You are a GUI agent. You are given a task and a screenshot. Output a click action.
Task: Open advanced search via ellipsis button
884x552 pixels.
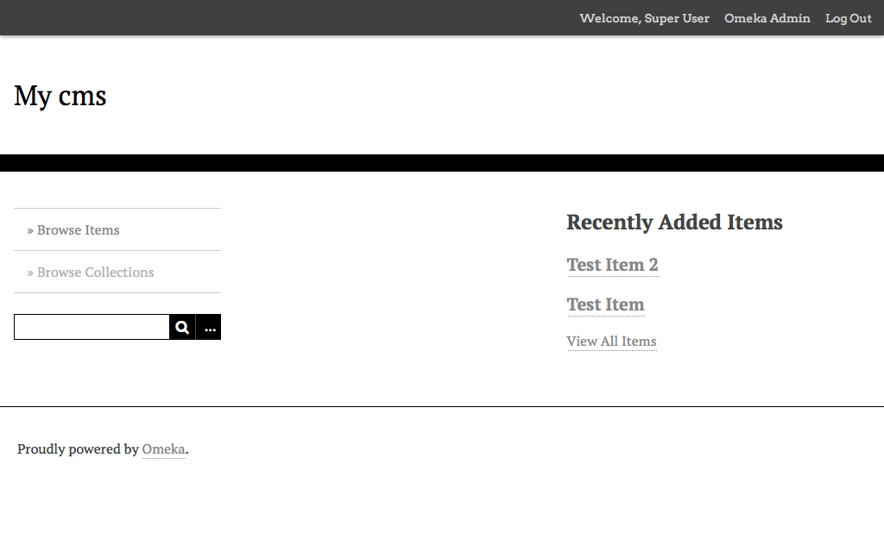(209, 328)
